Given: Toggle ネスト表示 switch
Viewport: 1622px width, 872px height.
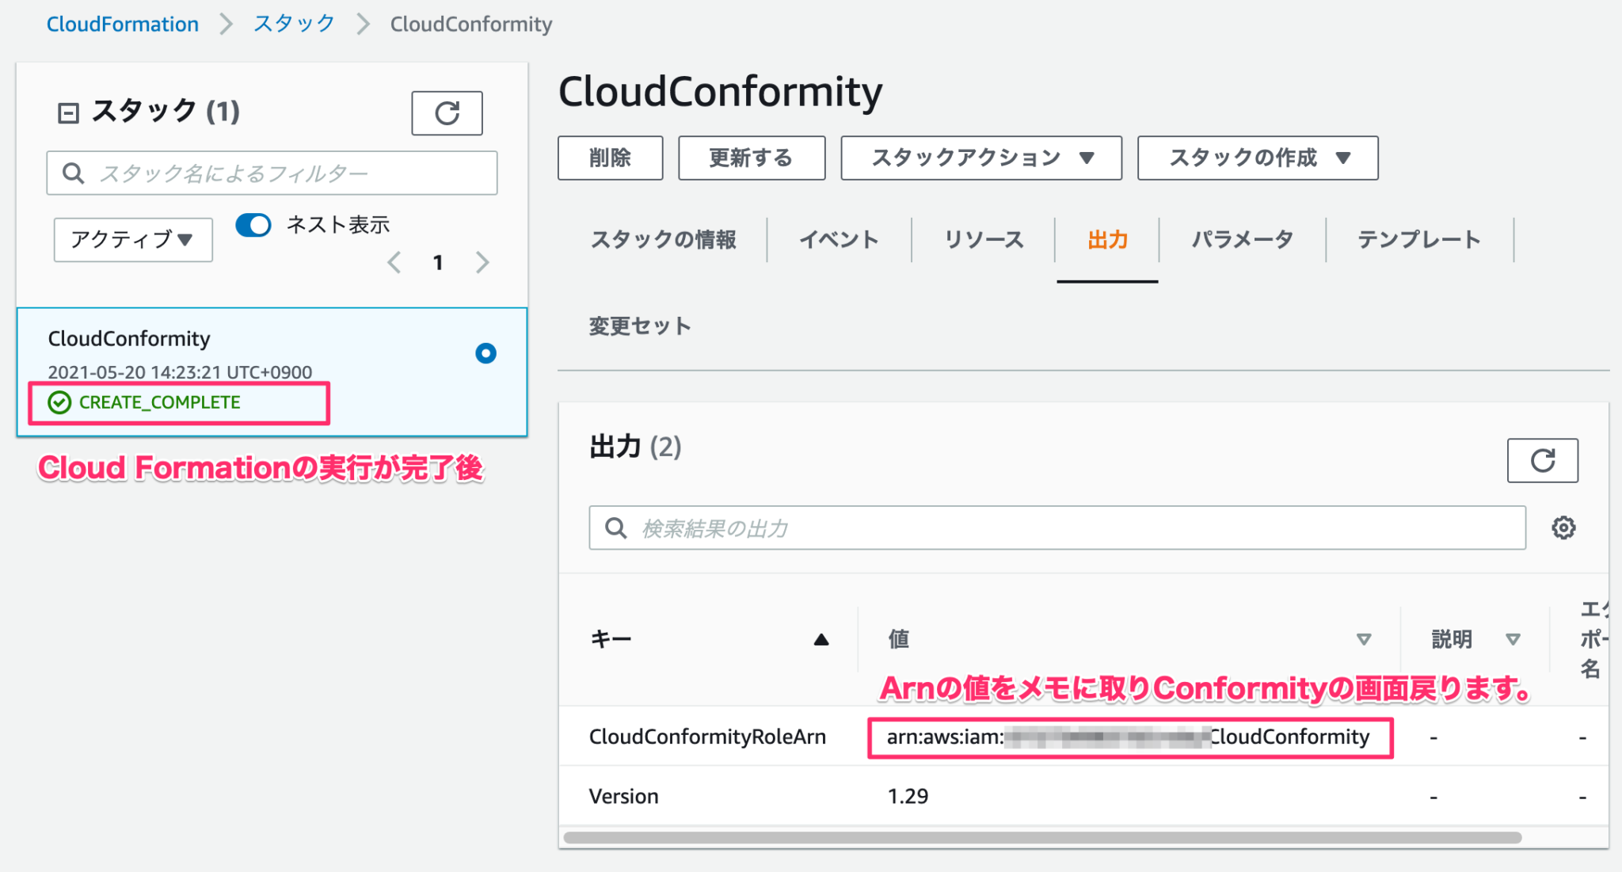Looking at the screenshot, I should tap(253, 225).
